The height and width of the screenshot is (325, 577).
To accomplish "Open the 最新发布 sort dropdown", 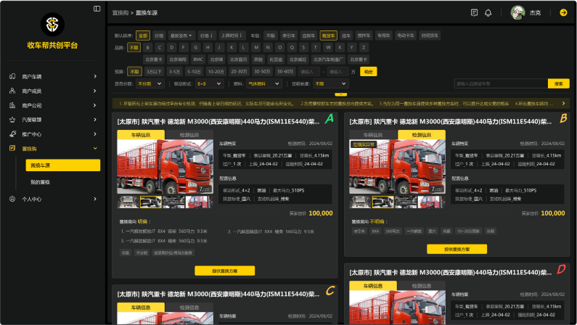I will [x=181, y=36].
